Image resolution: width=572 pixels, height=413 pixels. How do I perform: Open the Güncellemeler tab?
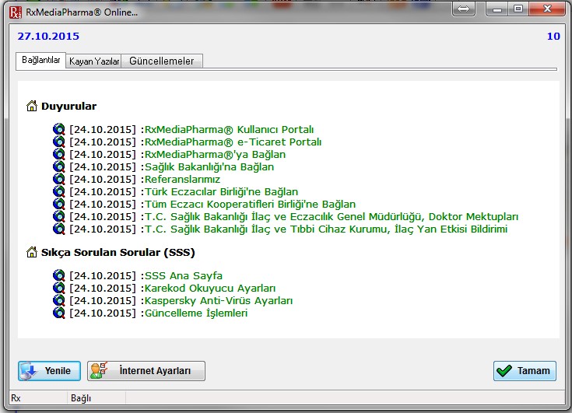[x=161, y=61]
